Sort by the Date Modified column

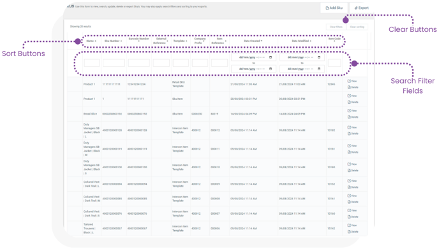pyautogui.click(x=302, y=41)
